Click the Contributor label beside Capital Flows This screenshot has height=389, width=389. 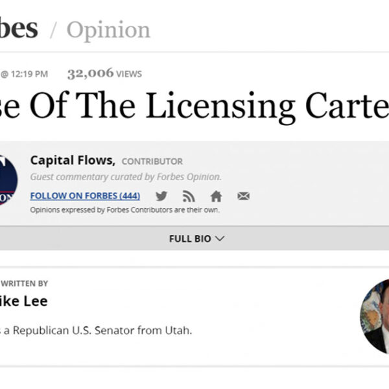tap(152, 161)
